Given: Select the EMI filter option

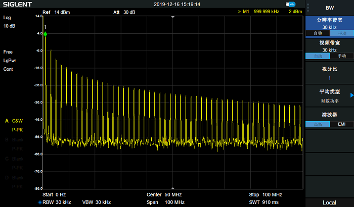Looking at the screenshot, I should point(342,124).
